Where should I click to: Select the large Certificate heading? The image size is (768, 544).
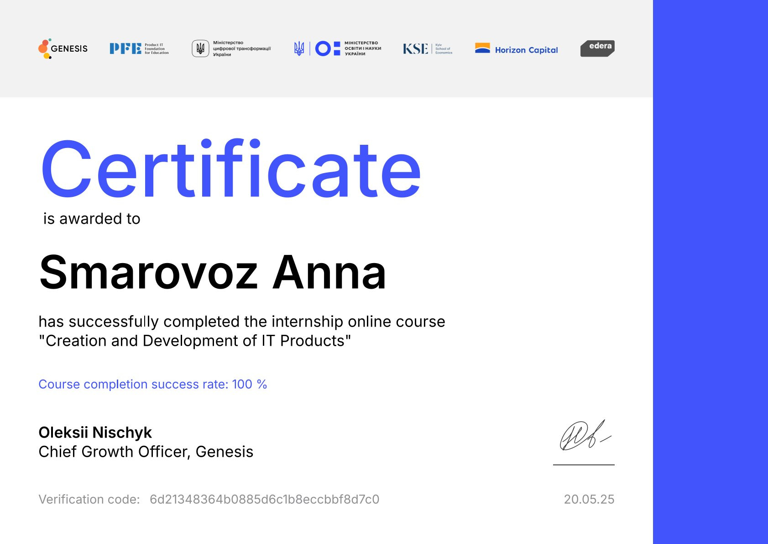230,169
